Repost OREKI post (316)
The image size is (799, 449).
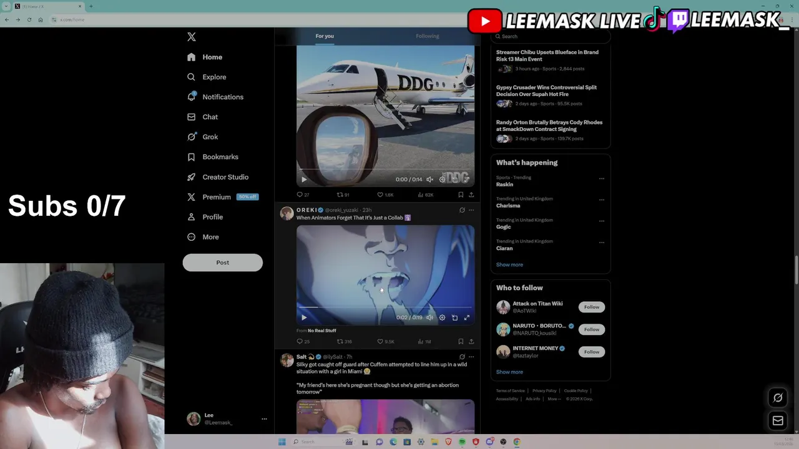344,342
